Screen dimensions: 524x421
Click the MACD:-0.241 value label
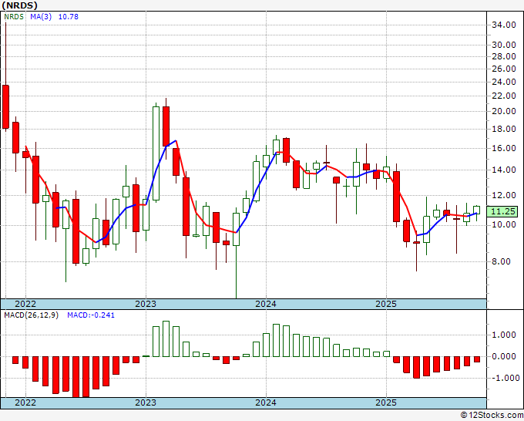click(89, 315)
